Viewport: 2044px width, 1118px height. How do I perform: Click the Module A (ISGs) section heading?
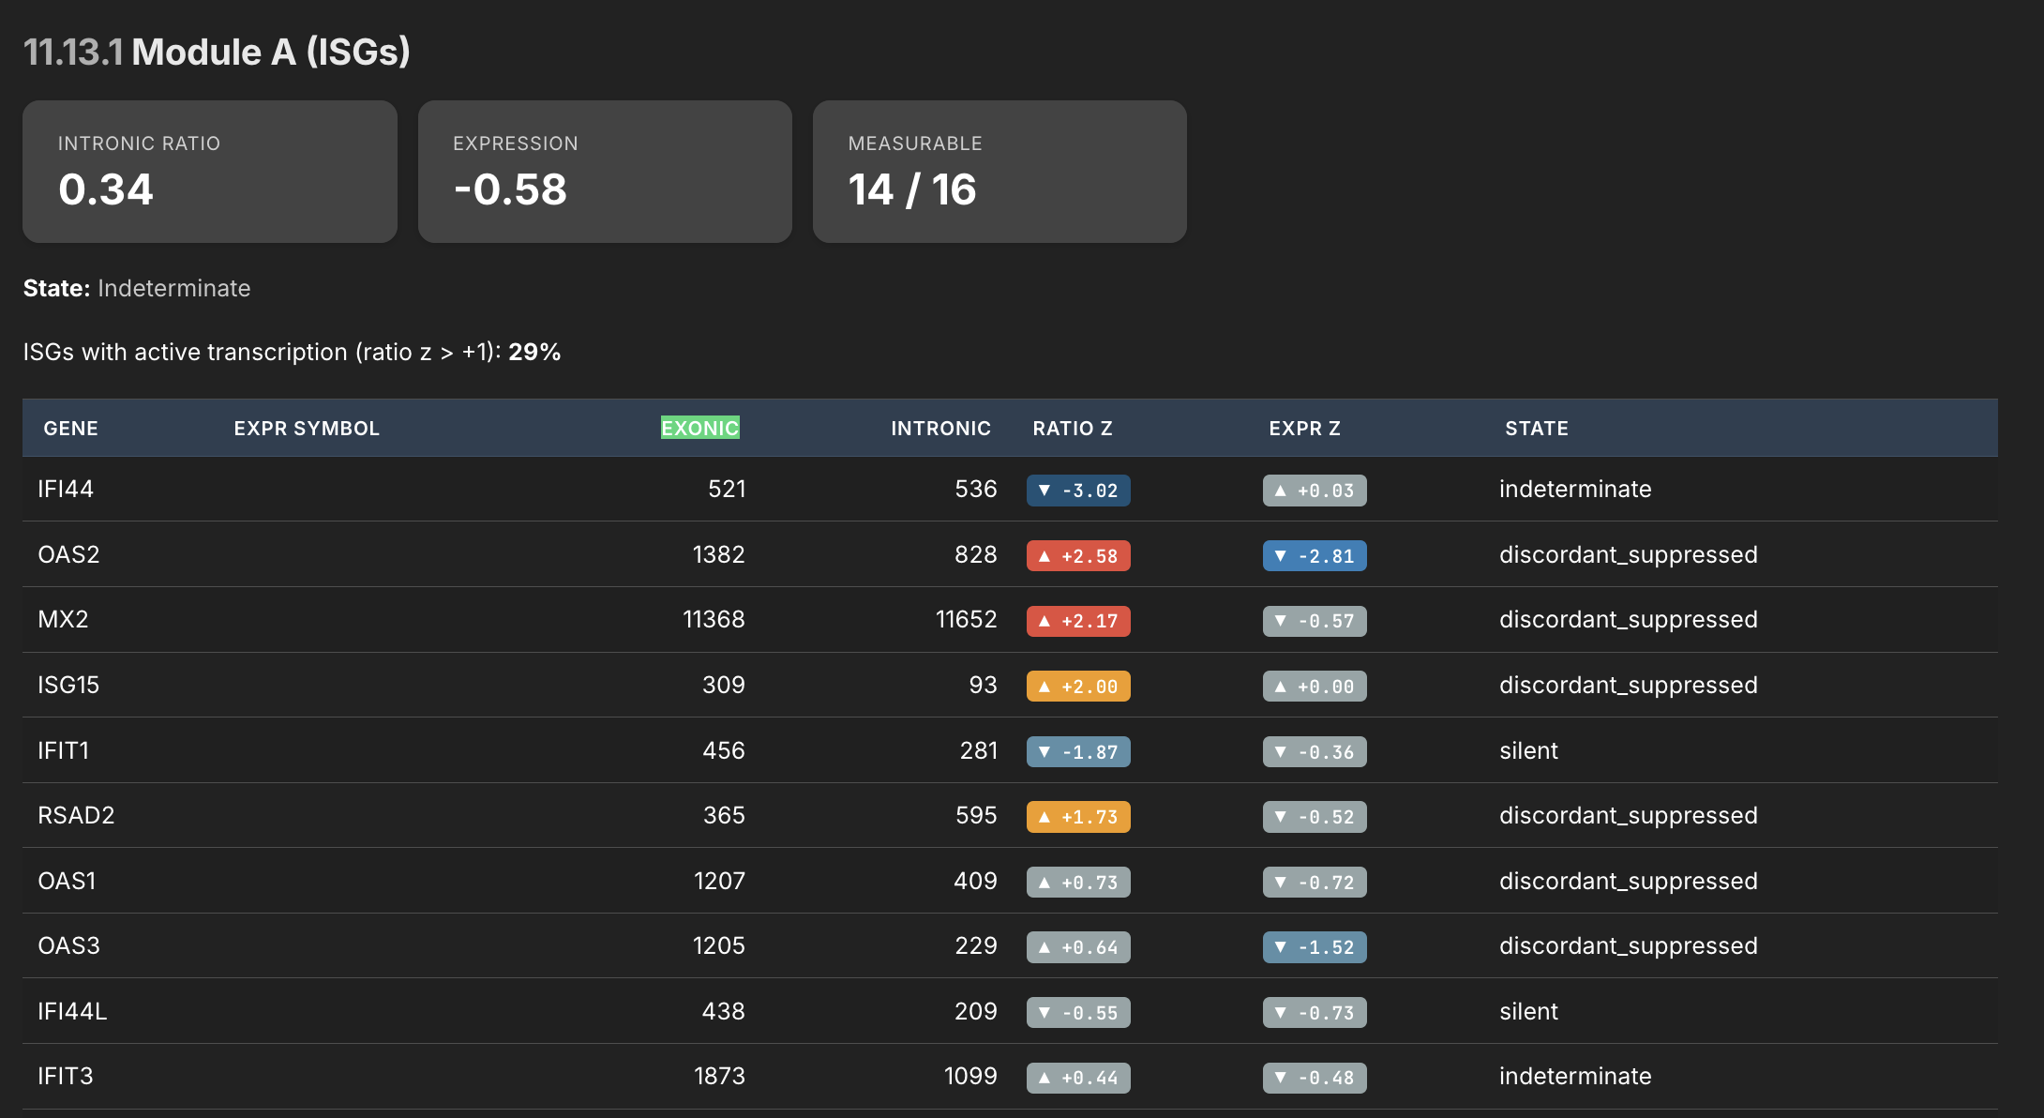click(x=270, y=52)
